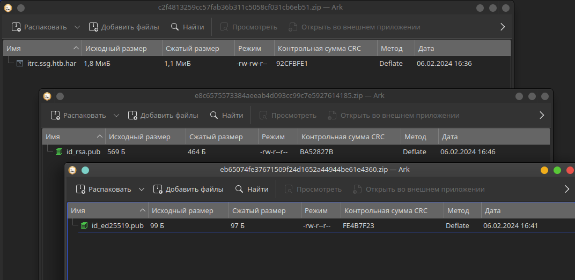Select id_ed25519.pub file icon
Viewport: 575px width, 280px height.
tap(84, 225)
